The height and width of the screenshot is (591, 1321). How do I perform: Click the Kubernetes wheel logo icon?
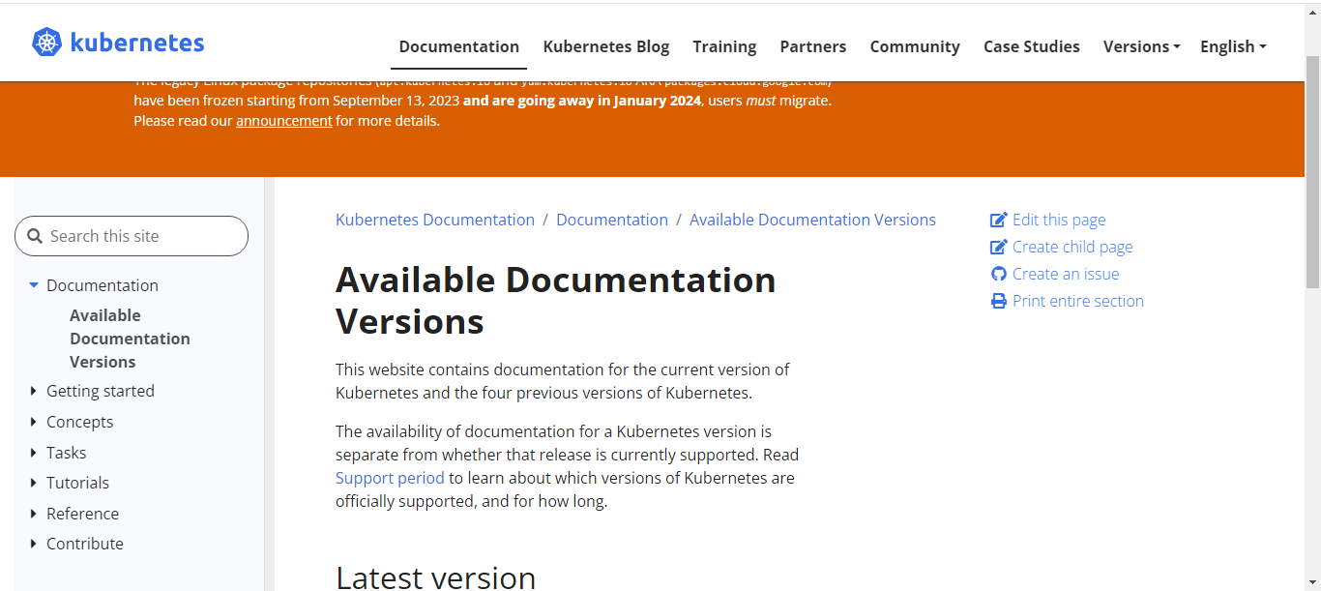[47, 43]
